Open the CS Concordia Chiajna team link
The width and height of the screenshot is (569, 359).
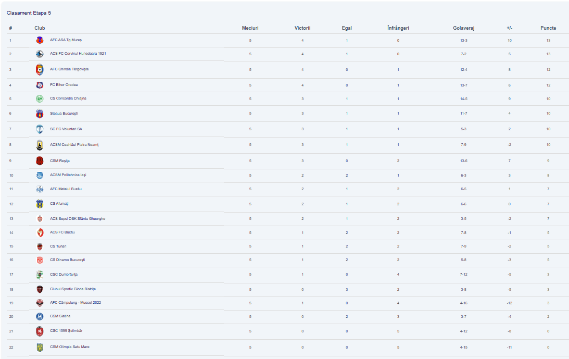tap(68, 98)
